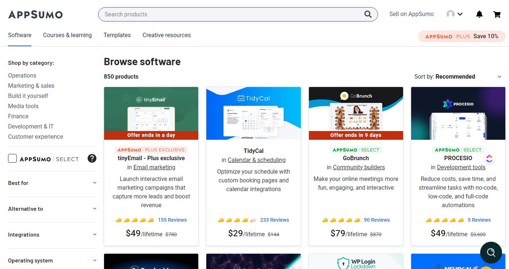
Task: Click the $49/lifetime price on tinyEmail
Action: (x=144, y=234)
